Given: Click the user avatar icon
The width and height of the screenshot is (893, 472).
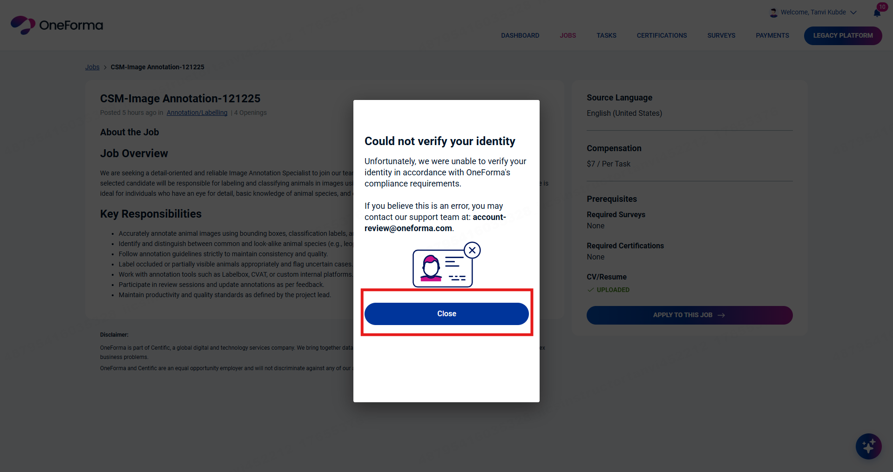Looking at the screenshot, I should click(x=773, y=13).
